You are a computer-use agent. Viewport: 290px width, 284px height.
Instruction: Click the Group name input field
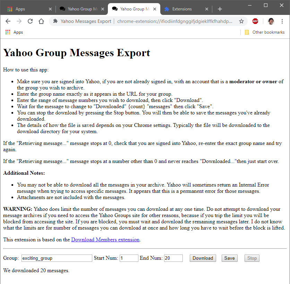[x=57, y=258]
